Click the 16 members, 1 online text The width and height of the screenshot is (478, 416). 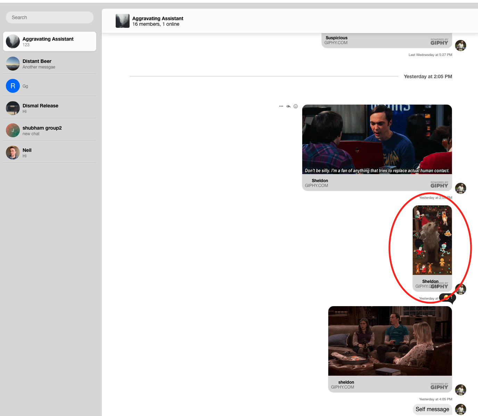(x=156, y=24)
